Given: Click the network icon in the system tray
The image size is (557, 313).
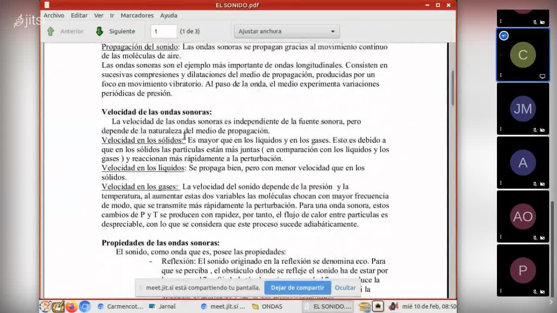Looking at the screenshot, I should coord(377,306).
